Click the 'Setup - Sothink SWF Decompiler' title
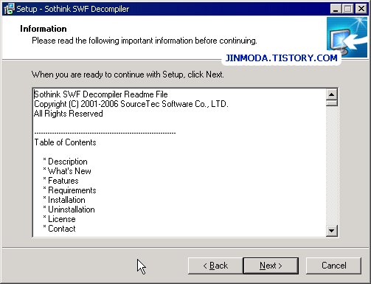The image size is (371, 284). pyautogui.click(x=73, y=9)
